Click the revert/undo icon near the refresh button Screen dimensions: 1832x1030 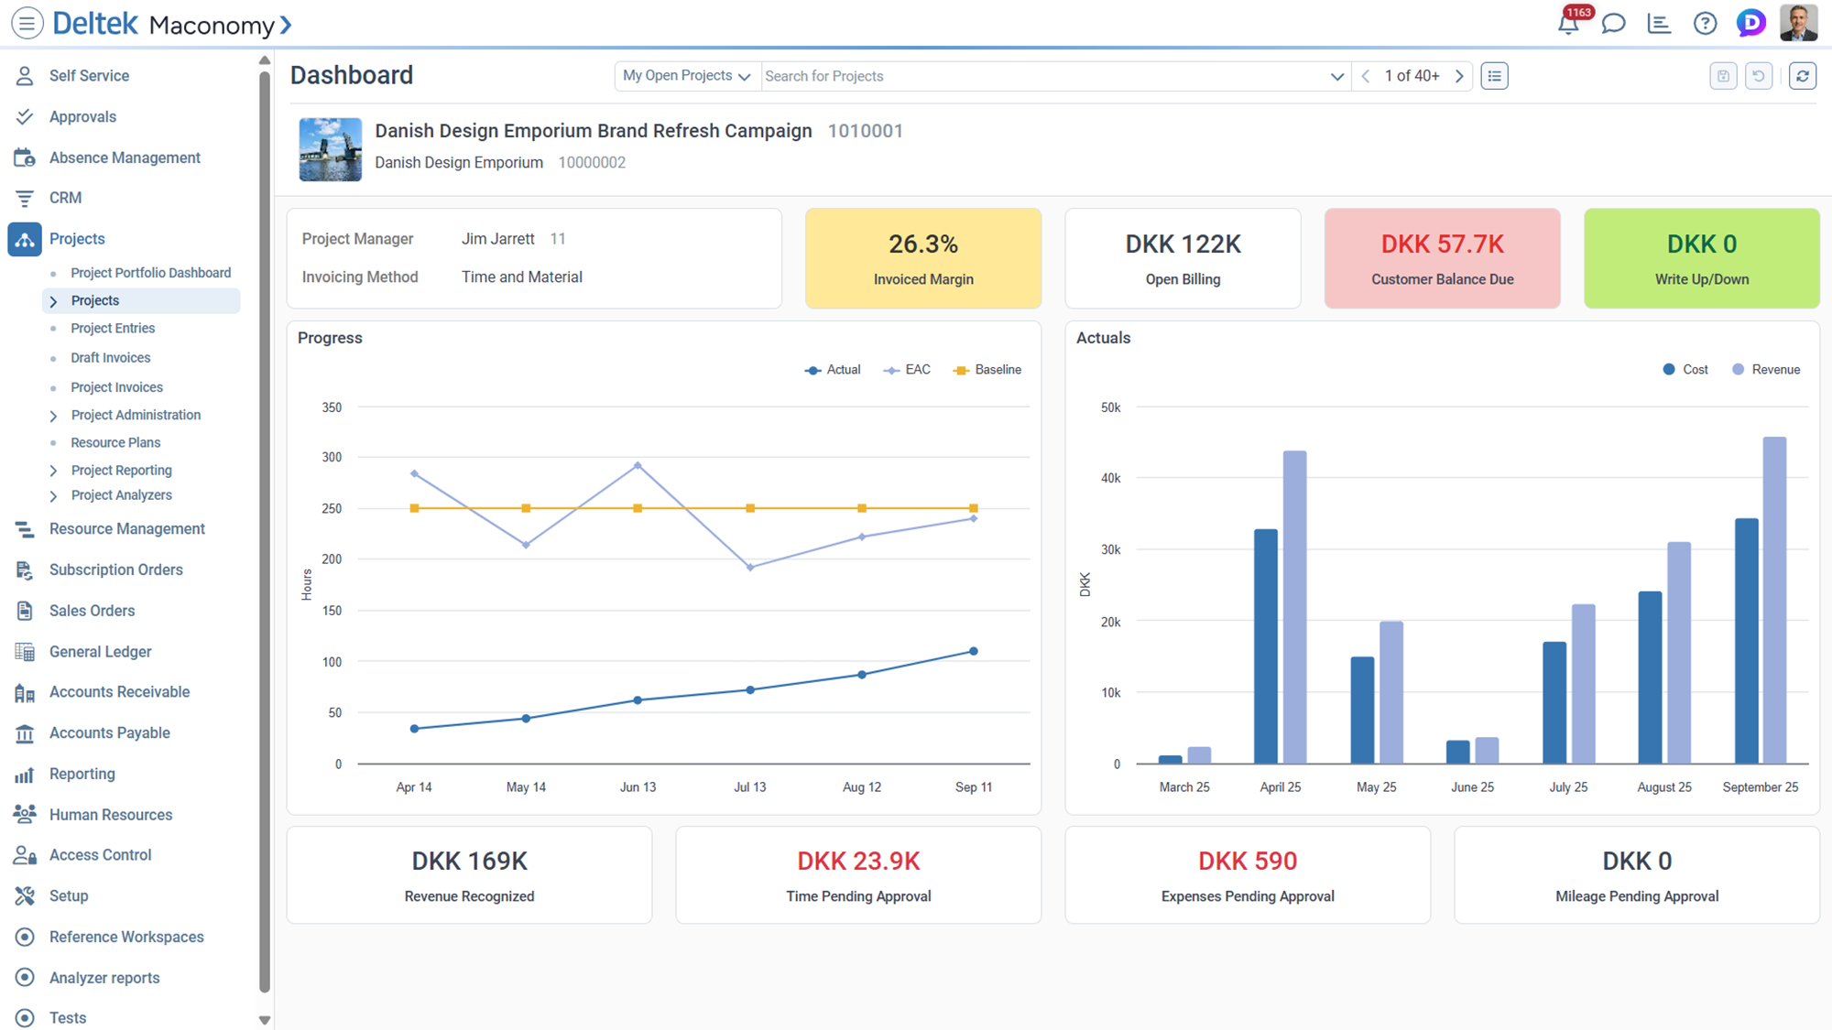pos(1758,75)
